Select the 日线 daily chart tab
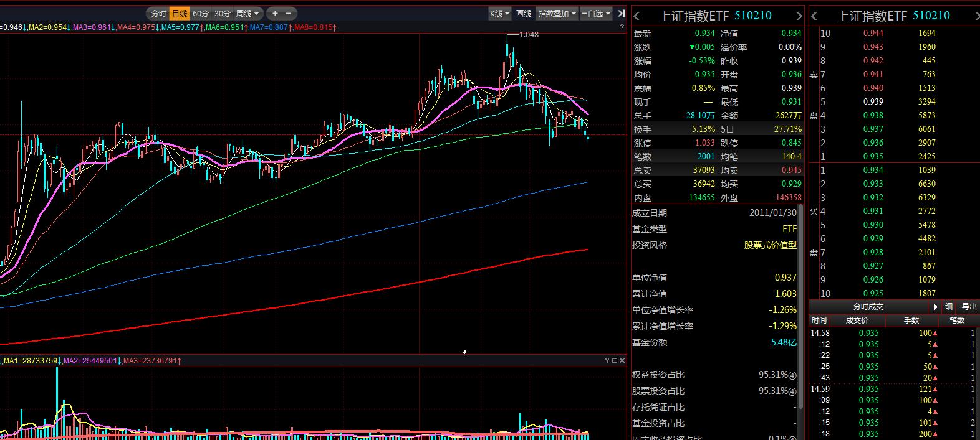 180,13
